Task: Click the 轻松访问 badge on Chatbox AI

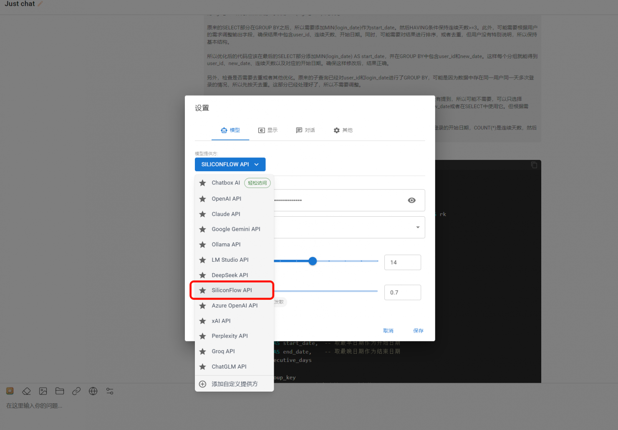Action: pyautogui.click(x=257, y=183)
